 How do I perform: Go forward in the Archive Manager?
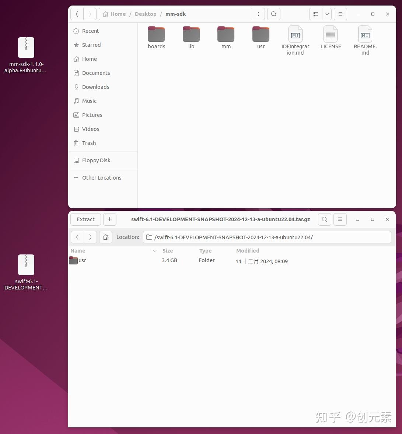pyautogui.click(x=90, y=237)
